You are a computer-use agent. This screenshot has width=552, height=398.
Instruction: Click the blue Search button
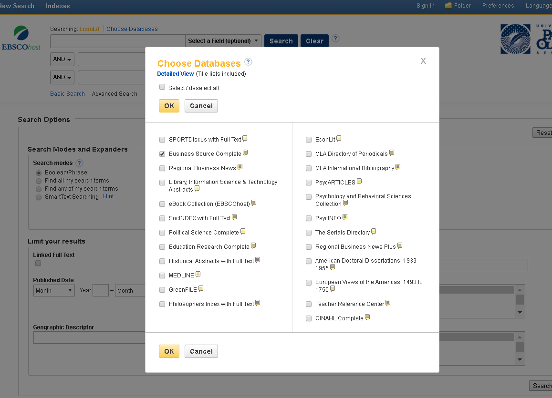coord(281,41)
